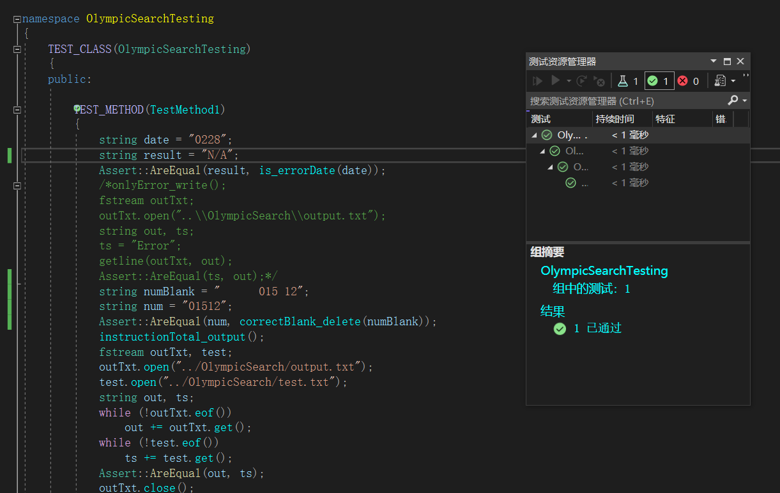Click the 组摘要 heading
The width and height of the screenshot is (780, 493).
pos(547,252)
